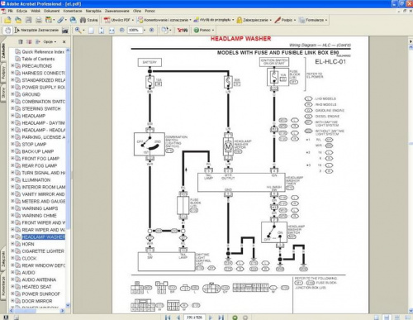Select the Hand tool in toolbar
This screenshot has width=413, height=320.
(7, 30)
